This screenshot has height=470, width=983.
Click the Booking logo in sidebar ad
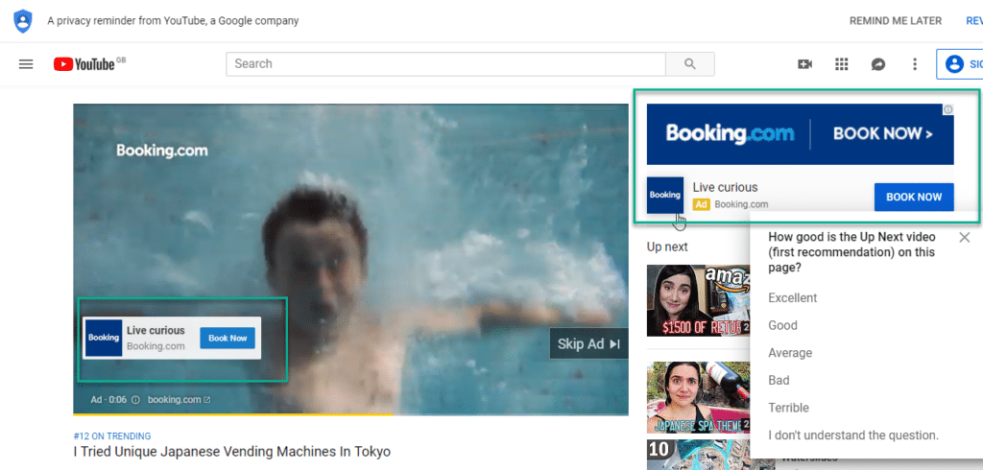665,195
